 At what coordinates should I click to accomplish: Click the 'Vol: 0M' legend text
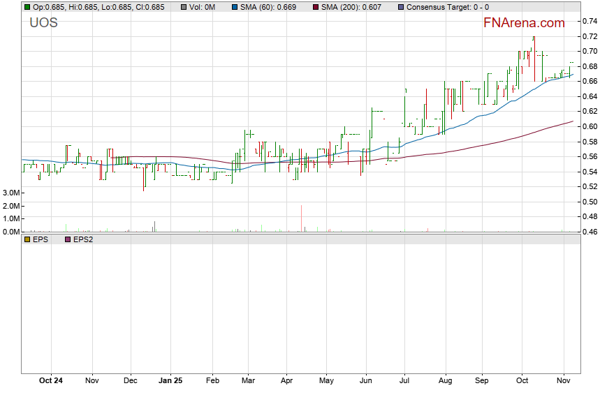click(x=201, y=7)
